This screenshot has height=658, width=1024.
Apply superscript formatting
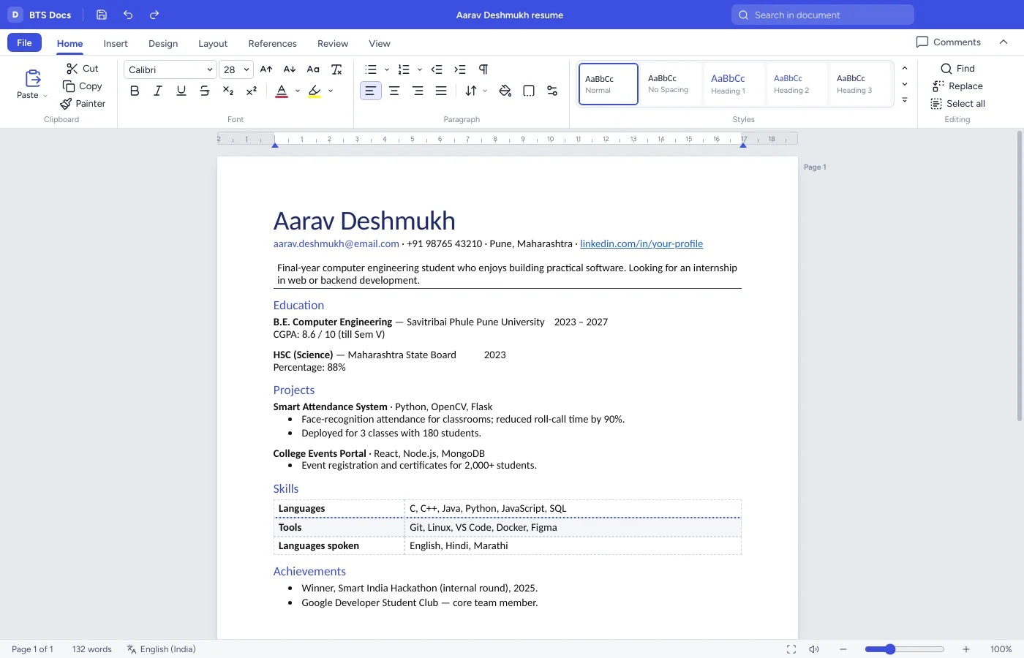point(252,91)
